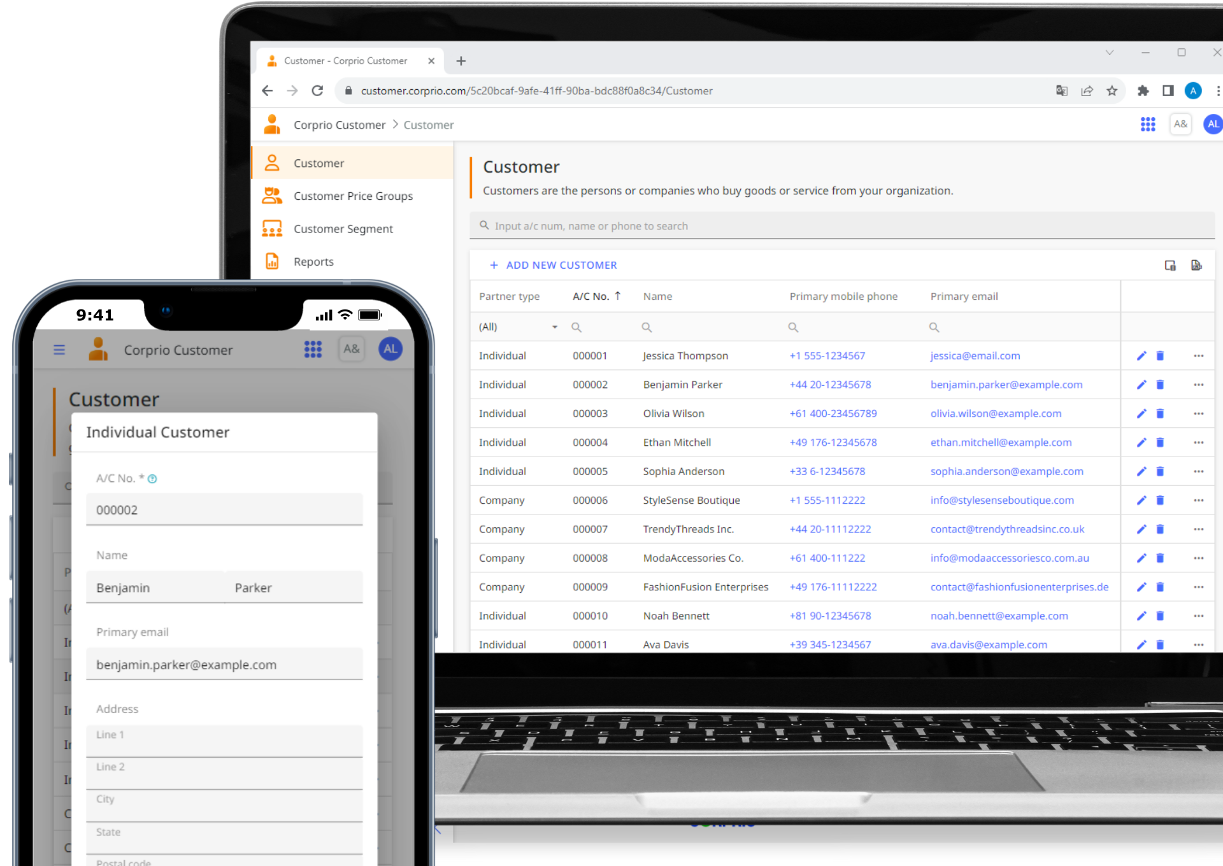1223x866 pixels.
Task: Call Jessica Thompson's number +1 555-1234567
Action: (x=827, y=356)
